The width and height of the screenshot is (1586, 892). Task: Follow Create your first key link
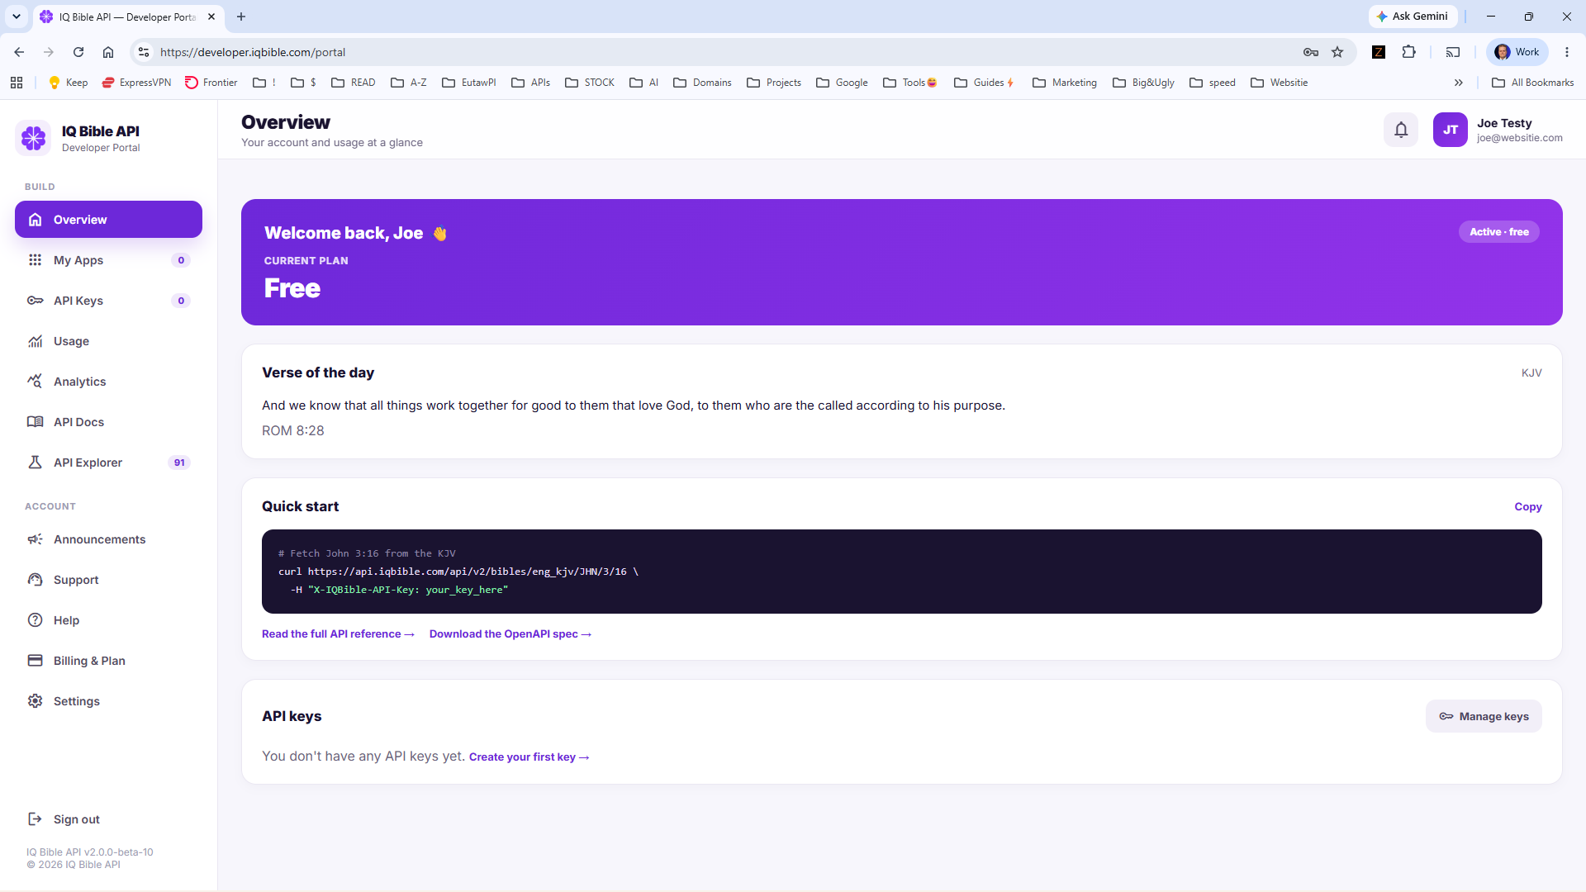point(529,757)
